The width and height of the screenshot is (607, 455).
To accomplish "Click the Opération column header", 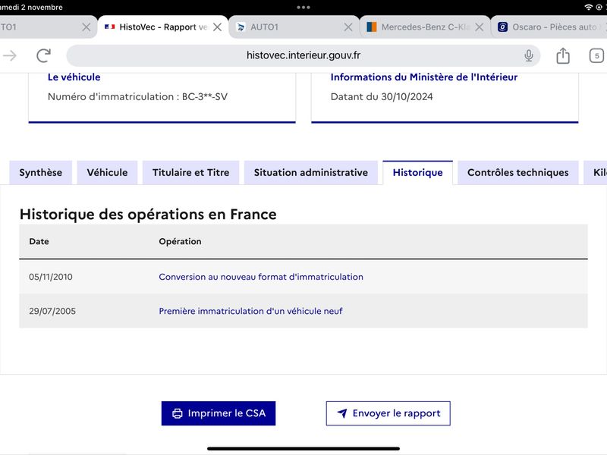I will tap(180, 241).
